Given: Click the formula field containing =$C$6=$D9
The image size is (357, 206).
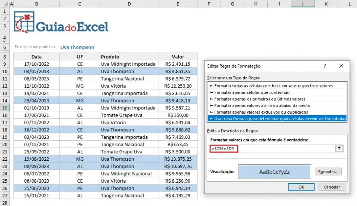Looking at the screenshot, I should point(272,148).
